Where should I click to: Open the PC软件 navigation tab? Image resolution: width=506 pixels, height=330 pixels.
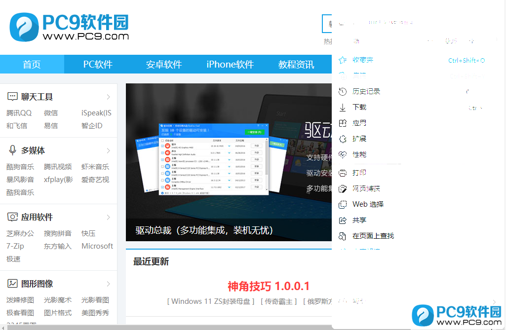coord(98,64)
